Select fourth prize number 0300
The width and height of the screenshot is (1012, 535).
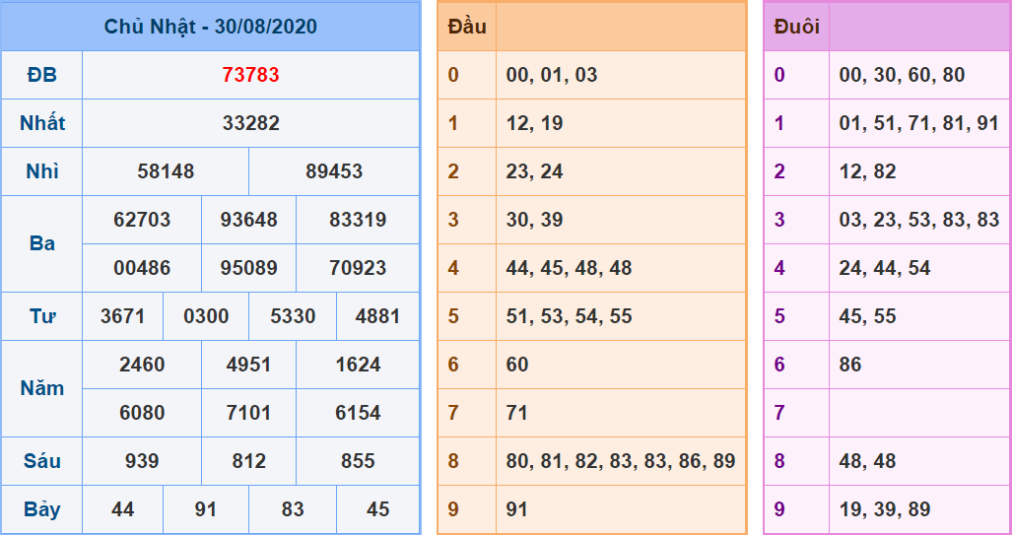(206, 316)
